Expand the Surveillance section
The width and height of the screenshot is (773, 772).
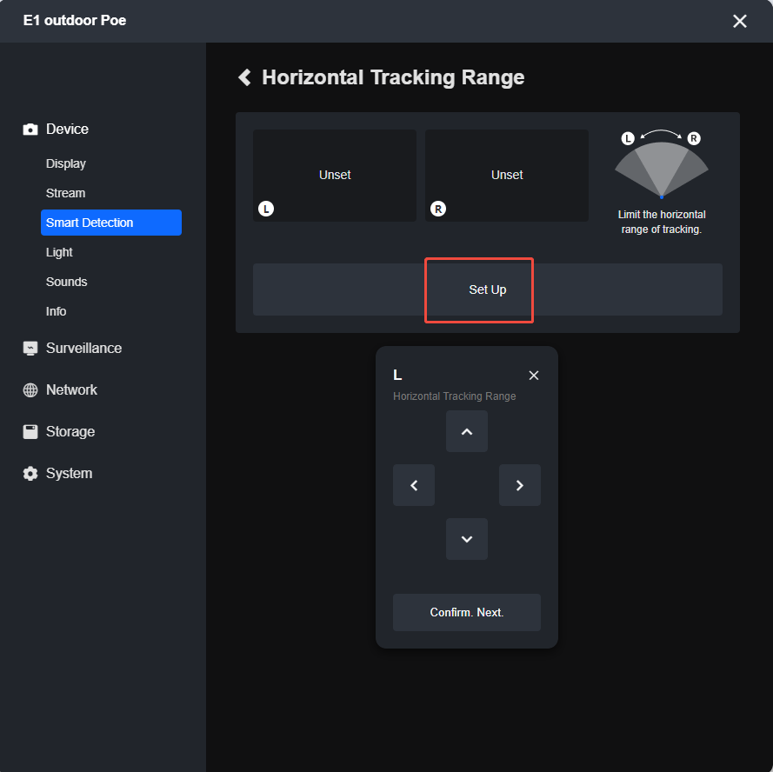tap(83, 349)
